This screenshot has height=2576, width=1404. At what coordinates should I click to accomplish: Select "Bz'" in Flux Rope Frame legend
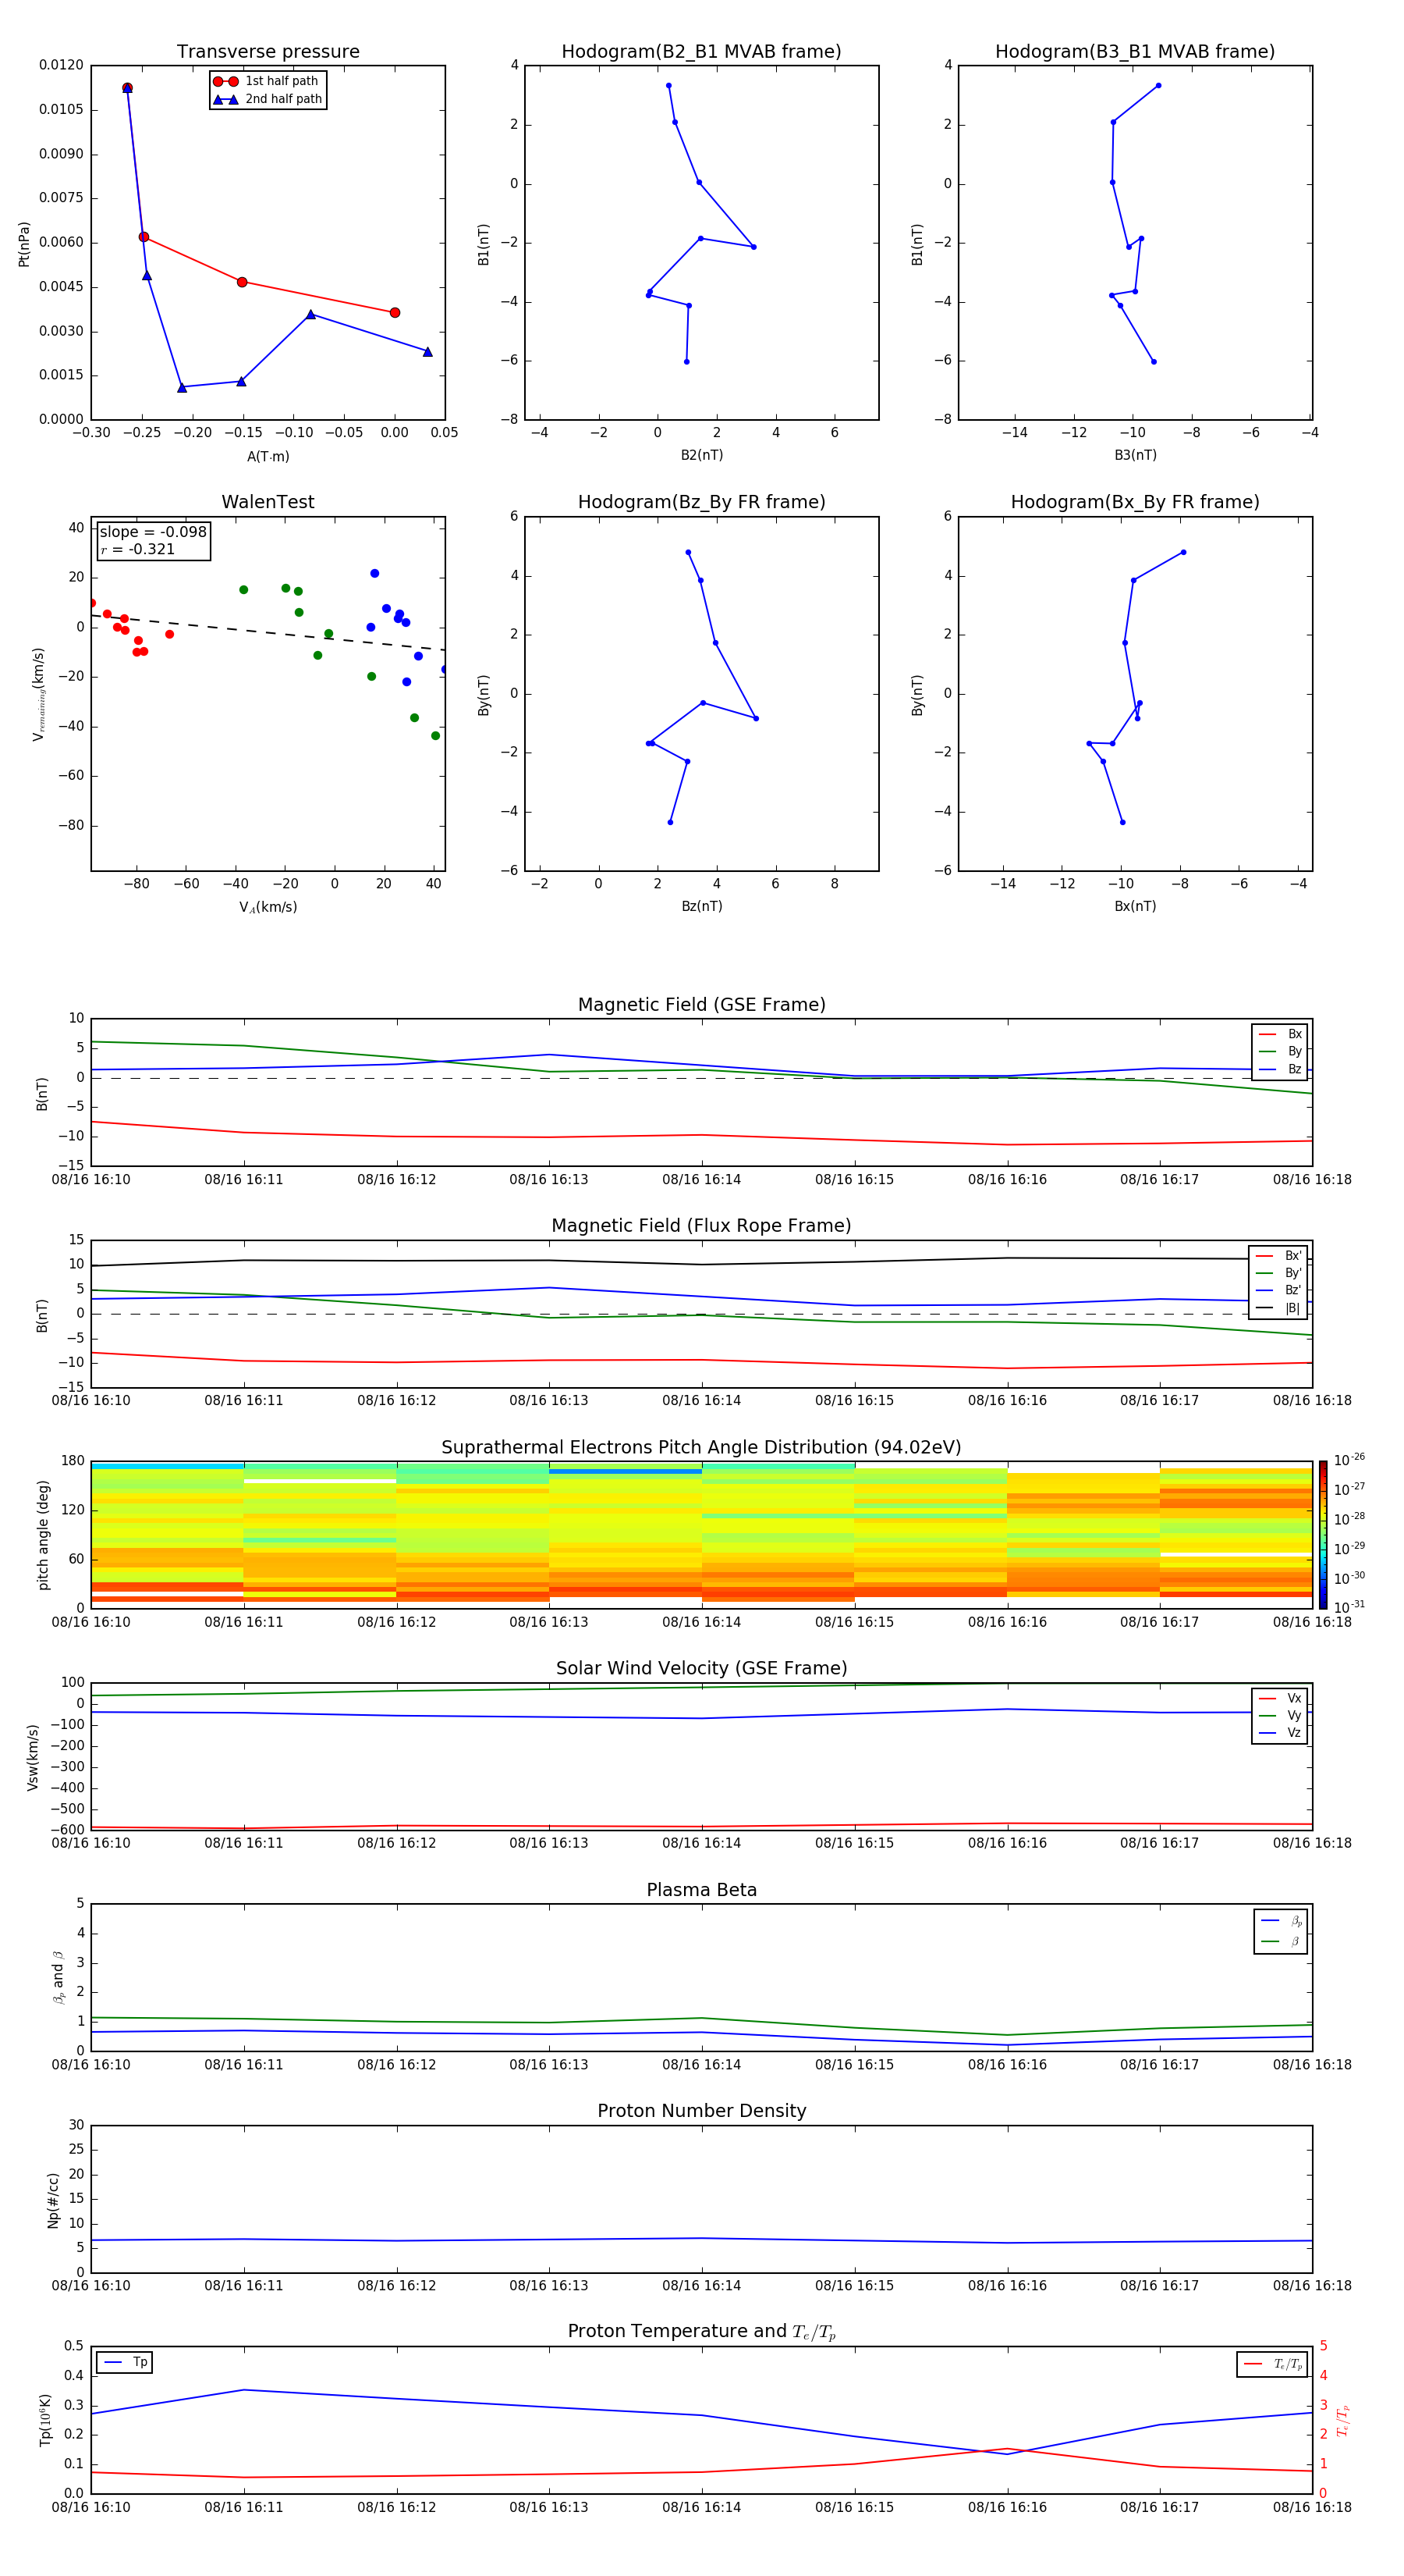pyautogui.click(x=1279, y=1290)
